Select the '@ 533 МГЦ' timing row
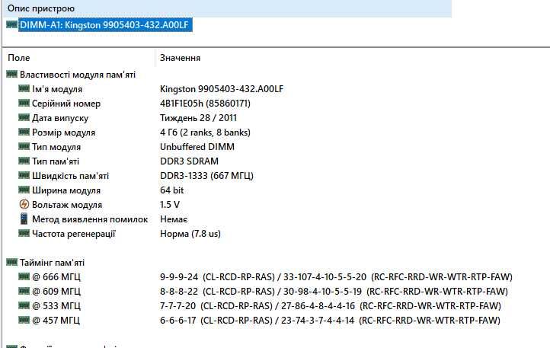Screen dimensions: 550x348 (56, 305)
